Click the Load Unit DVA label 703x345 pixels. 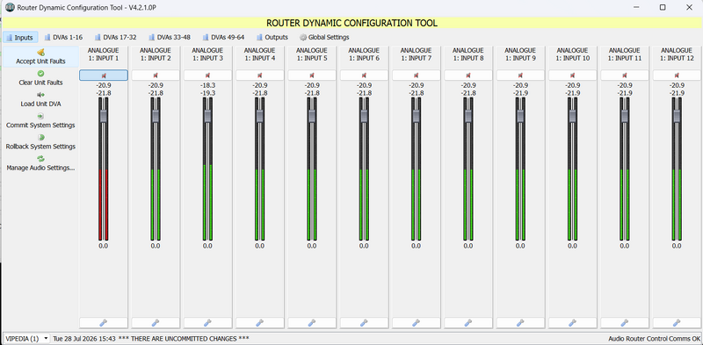(x=40, y=104)
